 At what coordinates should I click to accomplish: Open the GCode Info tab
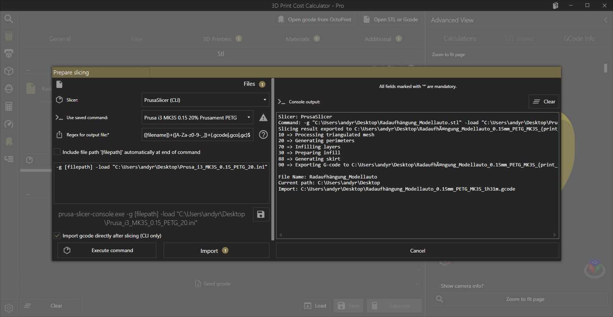coord(579,38)
